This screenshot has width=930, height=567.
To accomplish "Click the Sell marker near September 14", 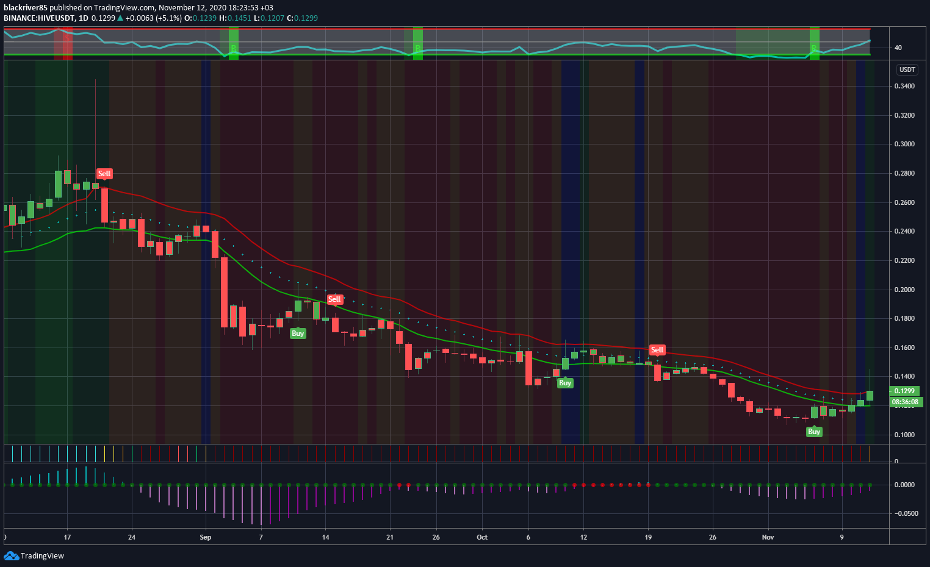I will [334, 299].
